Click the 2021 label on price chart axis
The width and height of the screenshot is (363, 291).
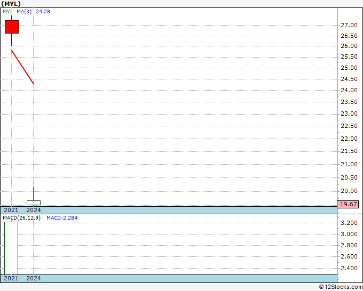(x=11, y=210)
